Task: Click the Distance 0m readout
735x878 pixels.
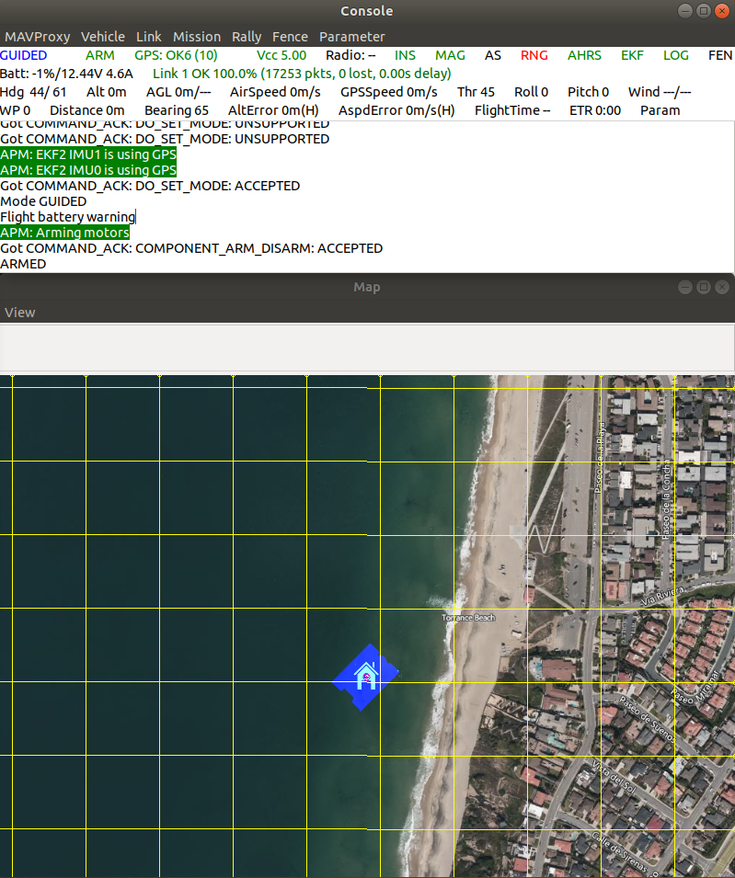Action: (x=86, y=111)
